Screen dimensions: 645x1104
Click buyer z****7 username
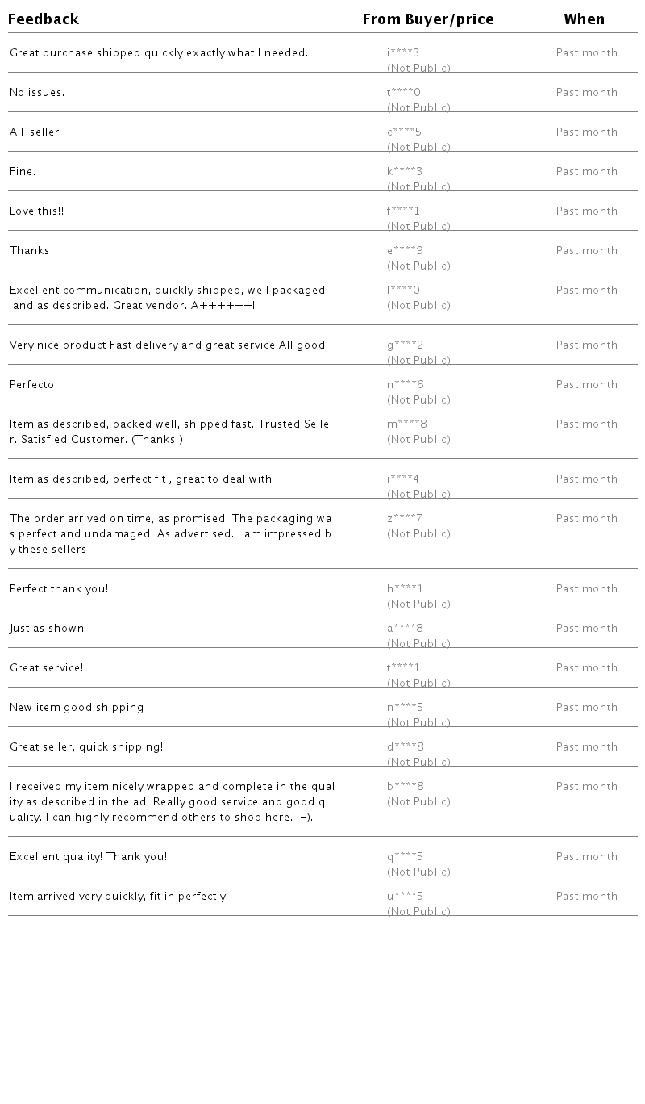pyautogui.click(x=405, y=519)
